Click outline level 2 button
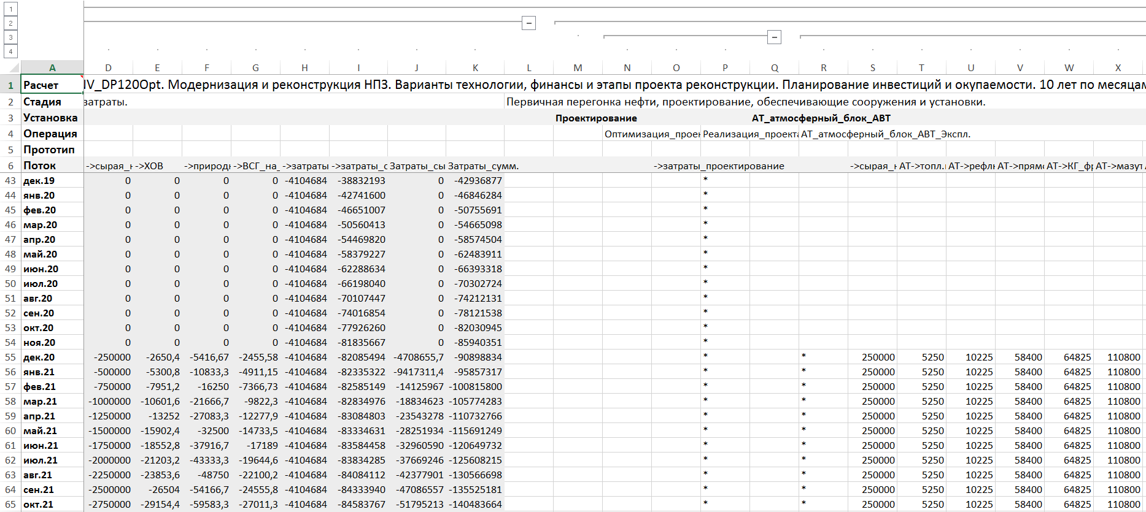The image size is (1146, 512). point(10,23)
